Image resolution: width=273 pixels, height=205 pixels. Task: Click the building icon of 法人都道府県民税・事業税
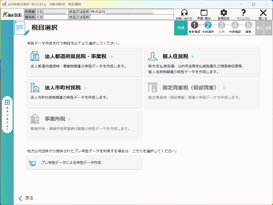click(35, 56)
